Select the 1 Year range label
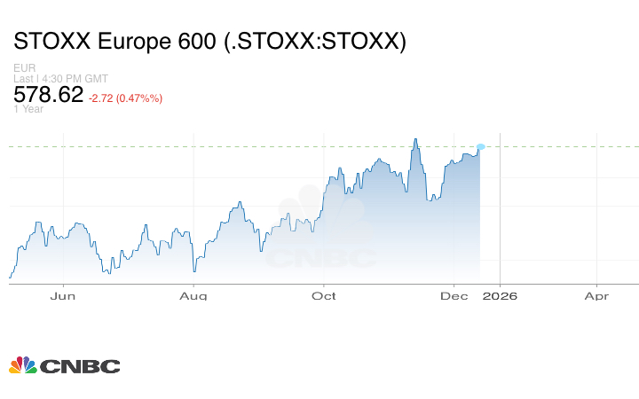Screen dimensions: 639x399 [28, 110]
